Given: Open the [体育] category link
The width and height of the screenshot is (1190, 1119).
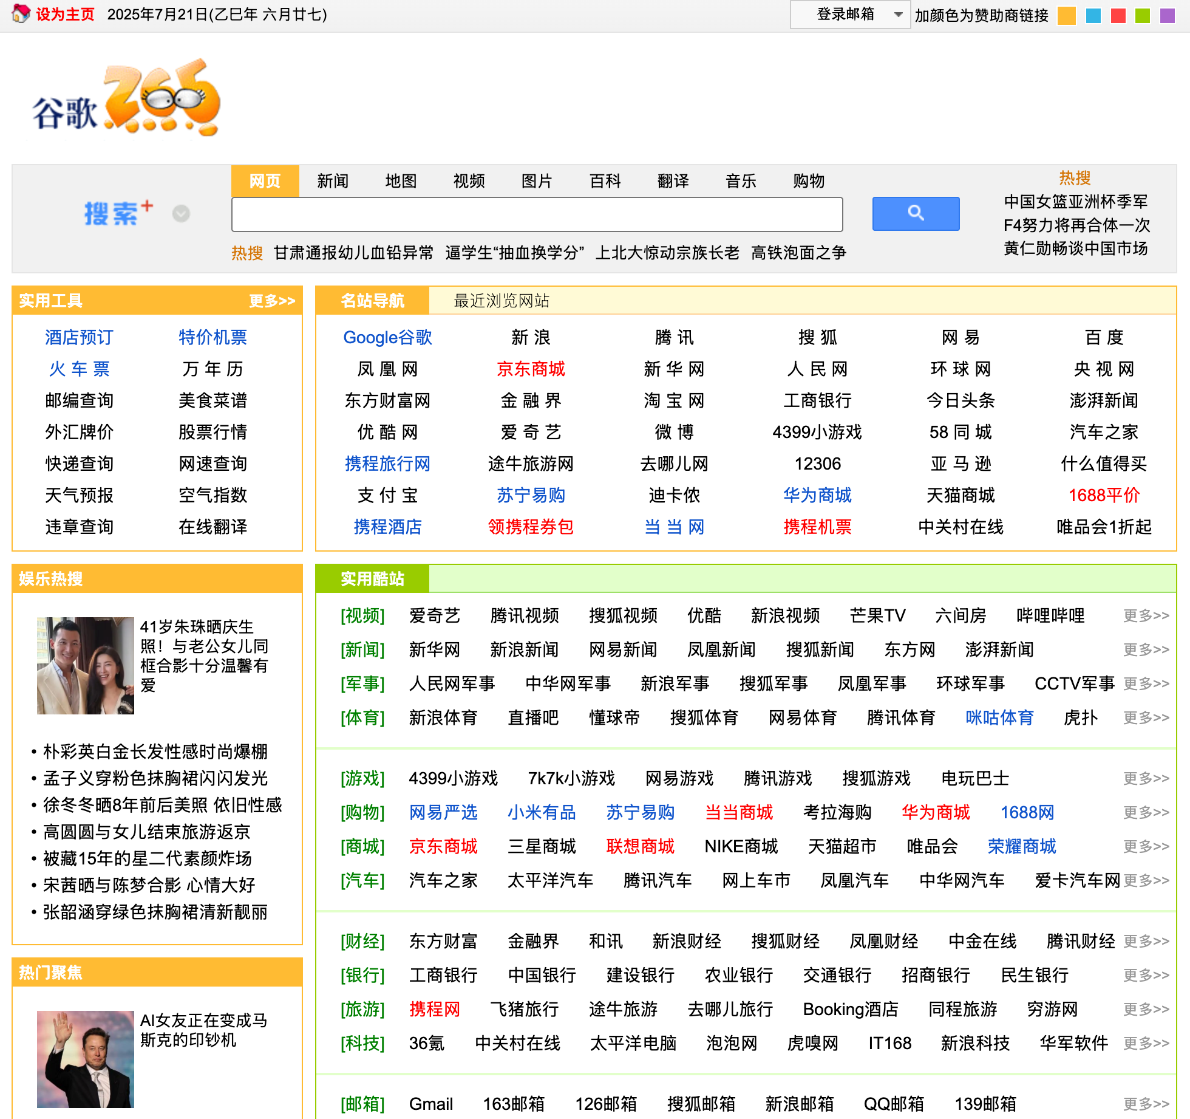Looking at the screenshot, I should [x=362, y=717].
